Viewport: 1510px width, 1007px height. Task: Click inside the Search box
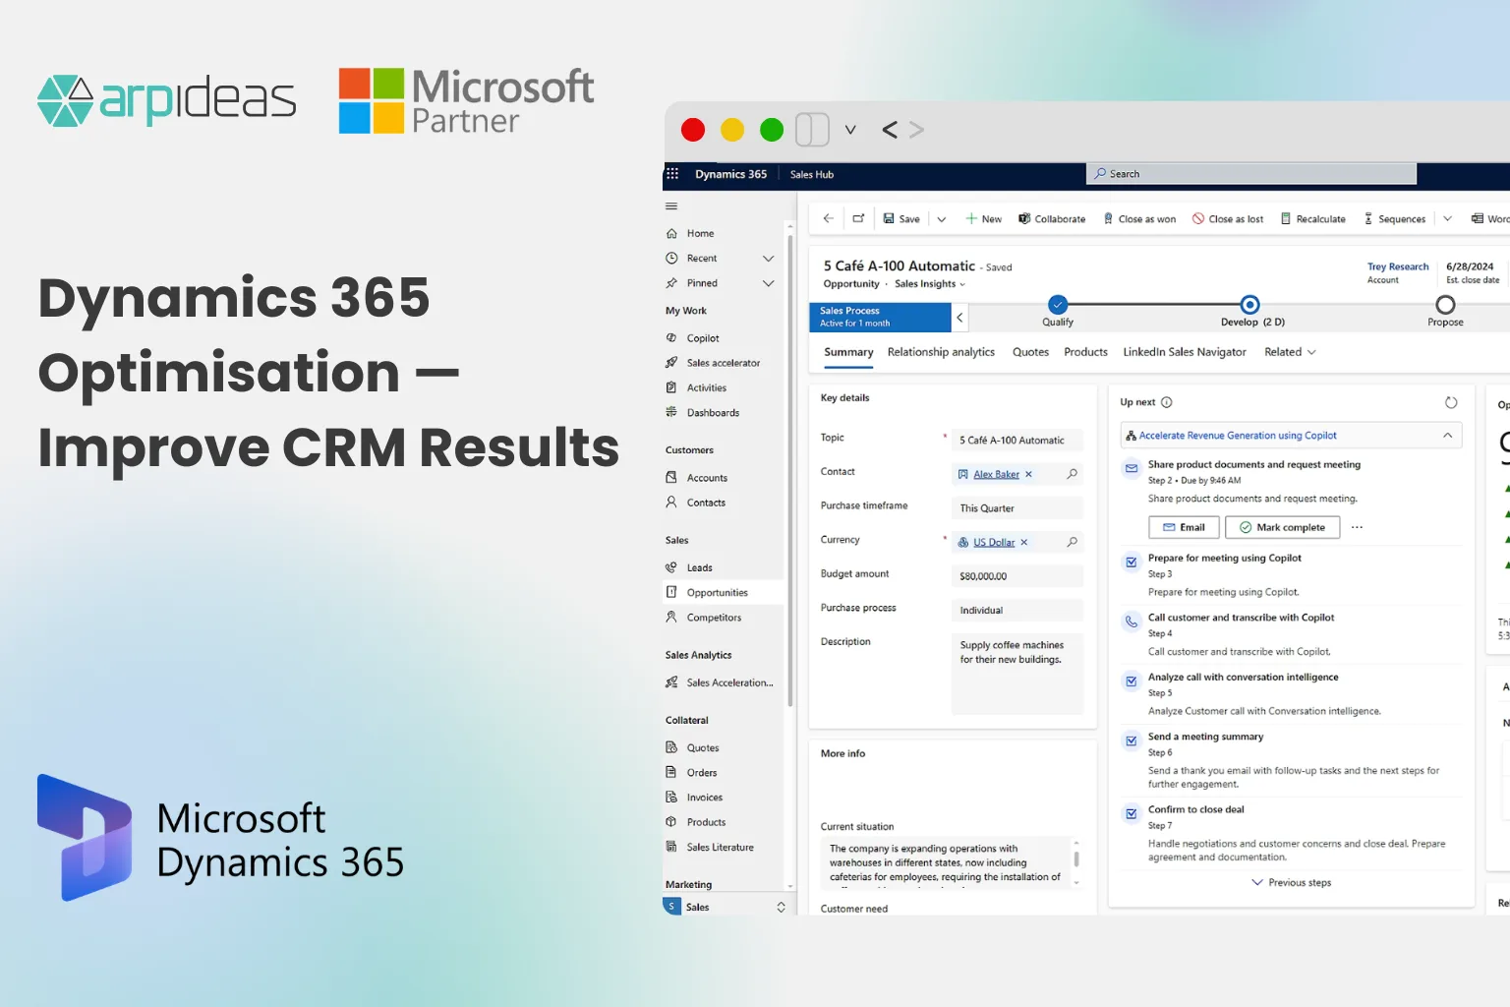pos(1251,174)
